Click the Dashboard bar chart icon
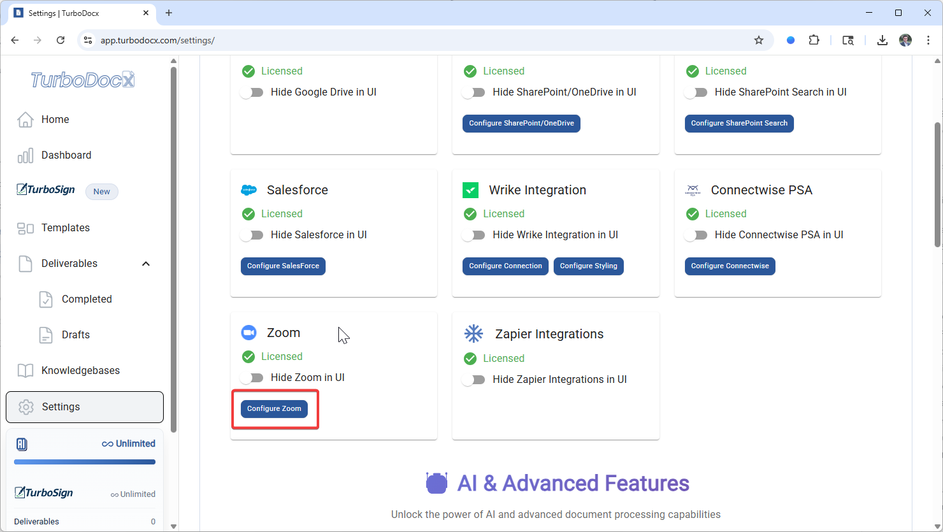 point(25,155)
